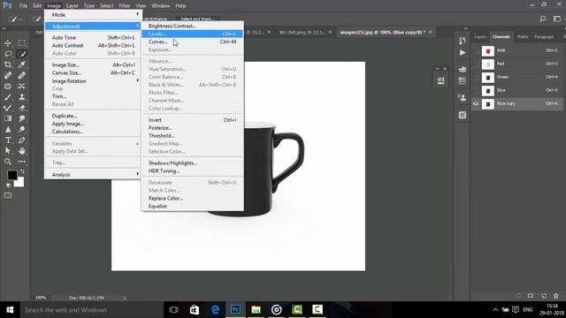Switch to the Paths panel tab
The width and height of the screenshot is (566, 318).
coord(523,37)
